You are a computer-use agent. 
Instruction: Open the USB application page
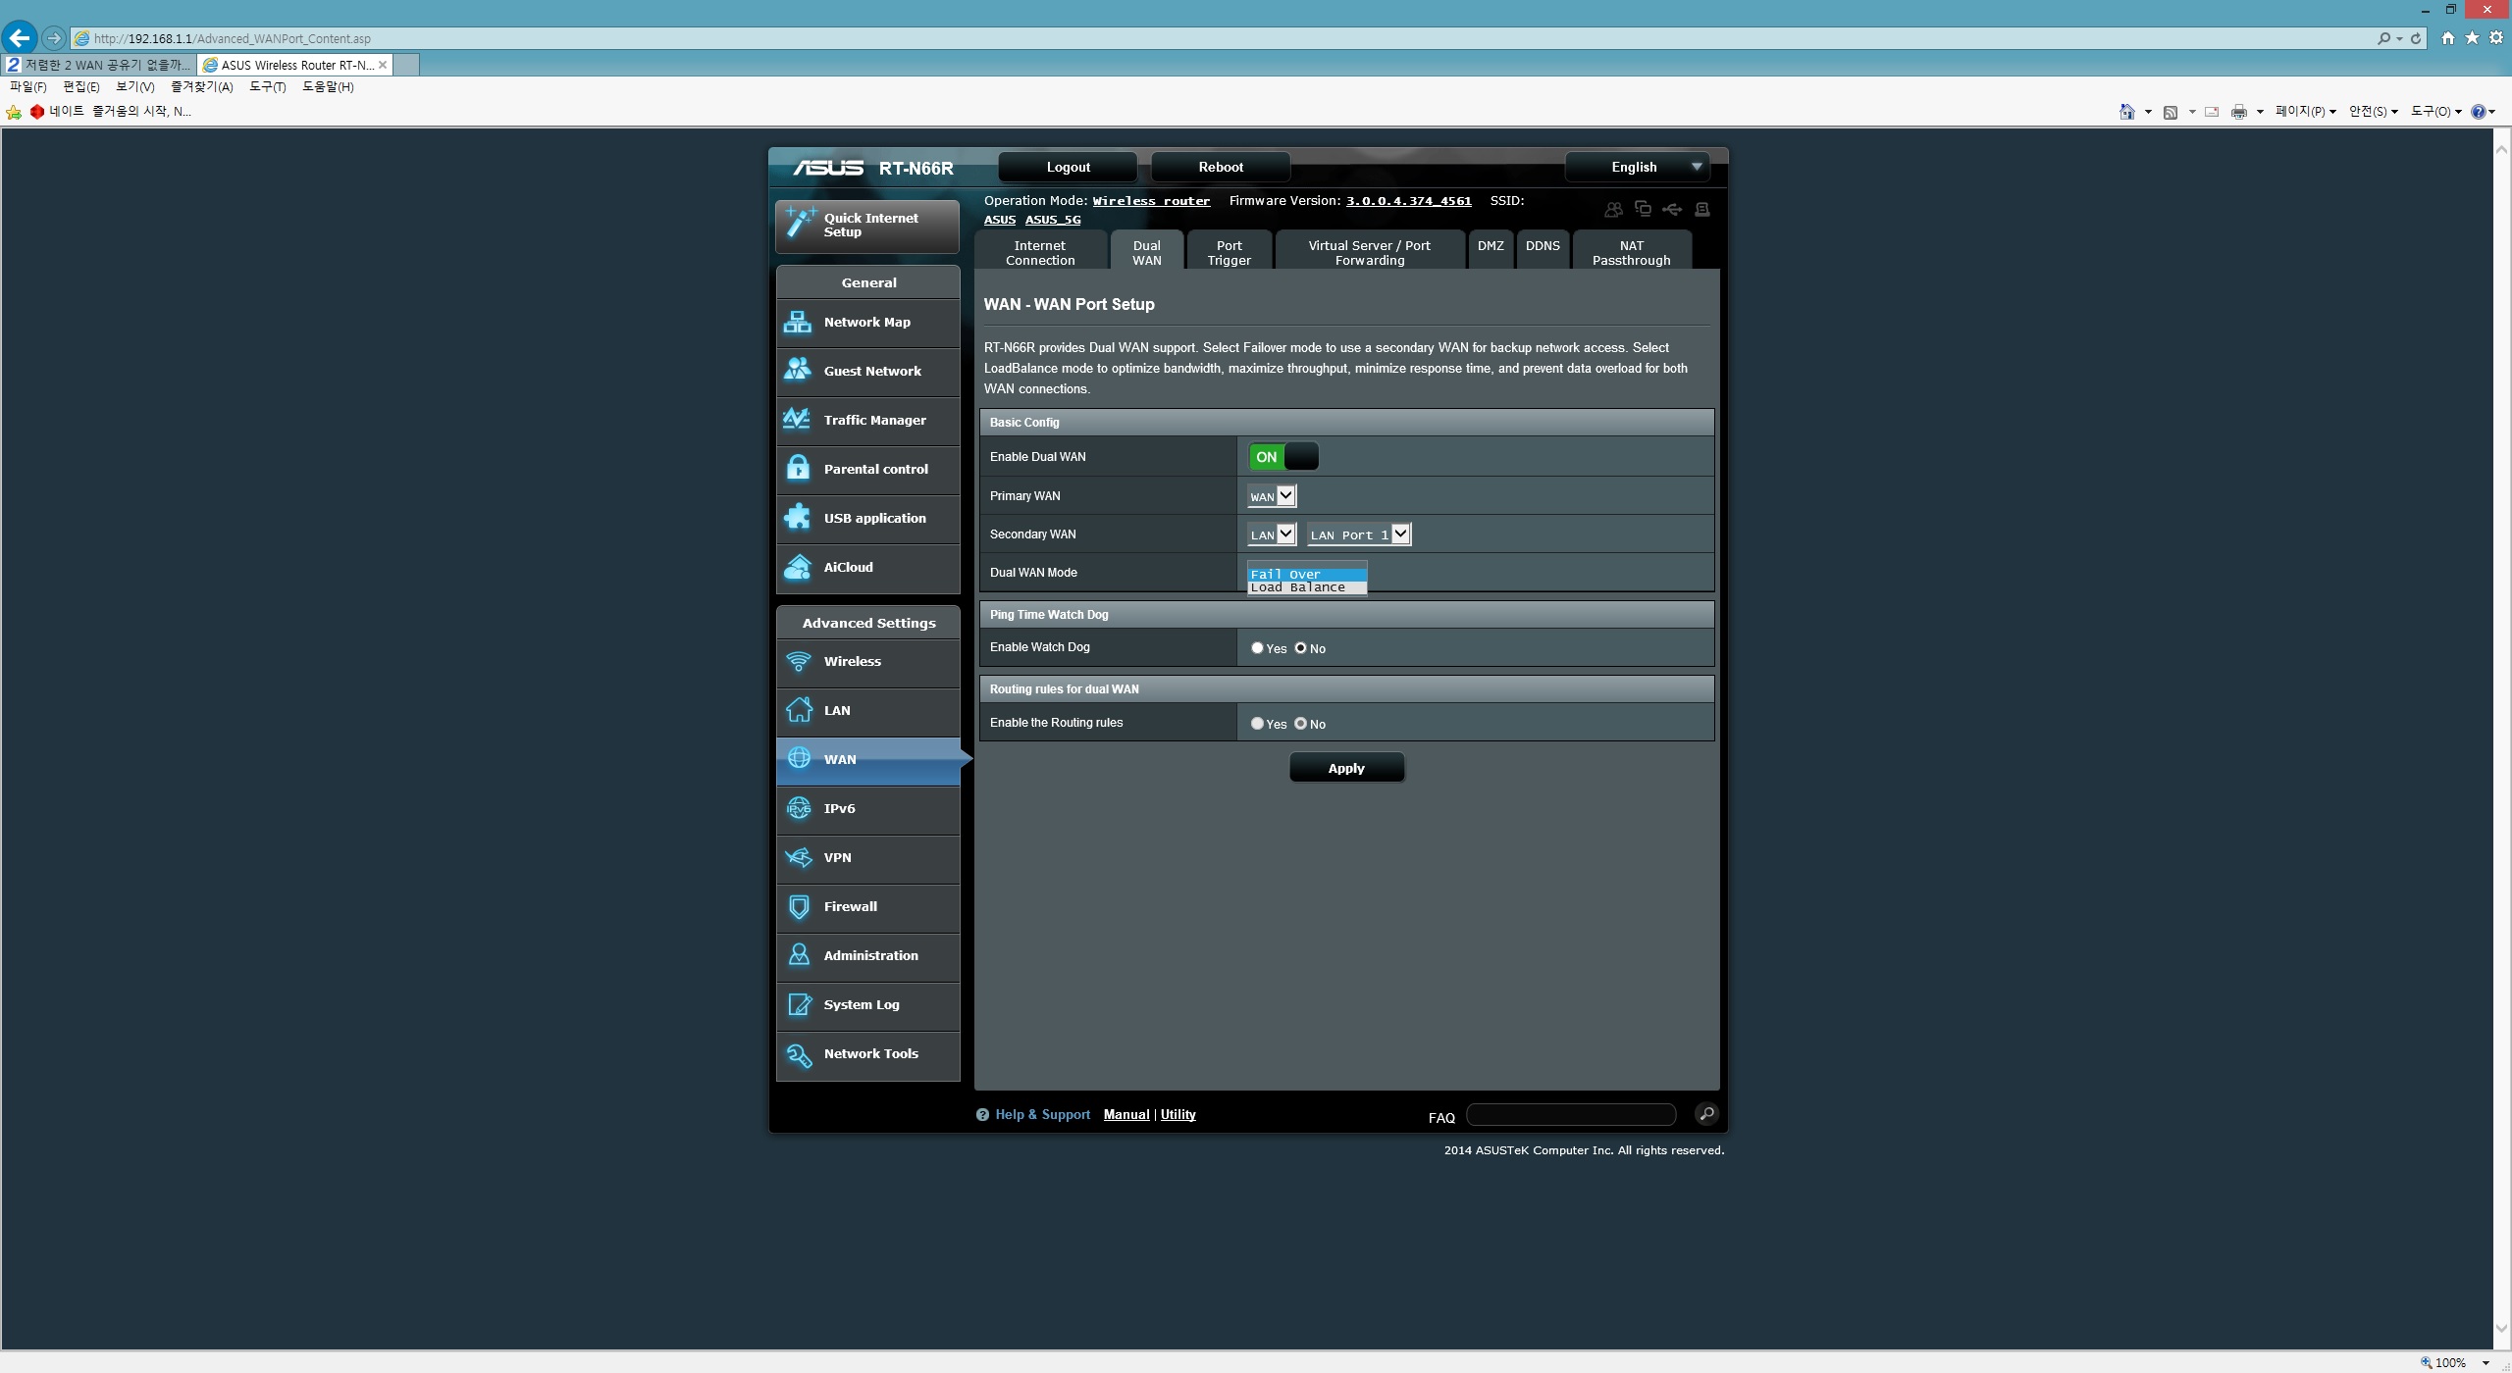pyautogui.click(x=867, y=519)
